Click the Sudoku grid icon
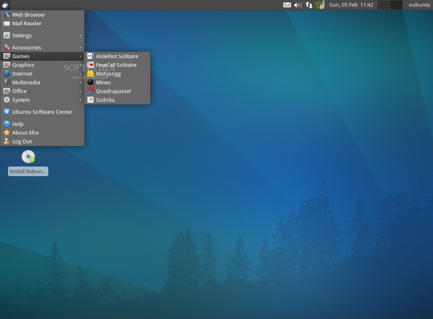 pos(90,100)
